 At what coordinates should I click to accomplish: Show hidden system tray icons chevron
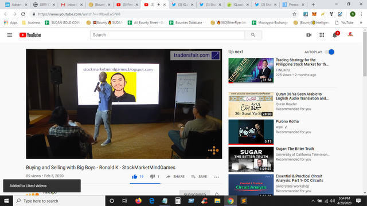point(313,201)
